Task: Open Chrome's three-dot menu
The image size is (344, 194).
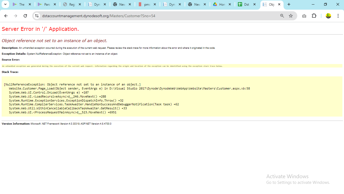Action: (338, 16)
